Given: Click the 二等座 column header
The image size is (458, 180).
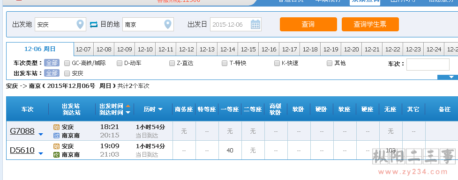Looking at the screenshot, I should 253,109.
